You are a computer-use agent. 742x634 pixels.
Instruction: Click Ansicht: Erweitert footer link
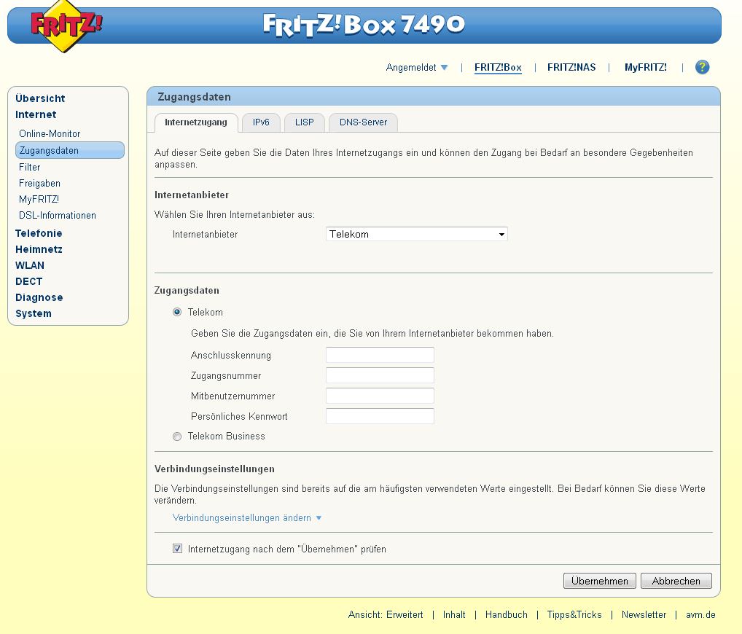point(386,614)
